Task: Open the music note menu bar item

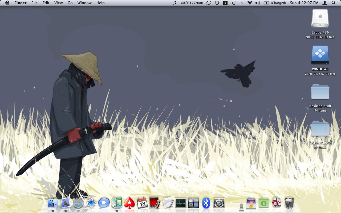Action: pyautogui.click(x=174, y=3)
